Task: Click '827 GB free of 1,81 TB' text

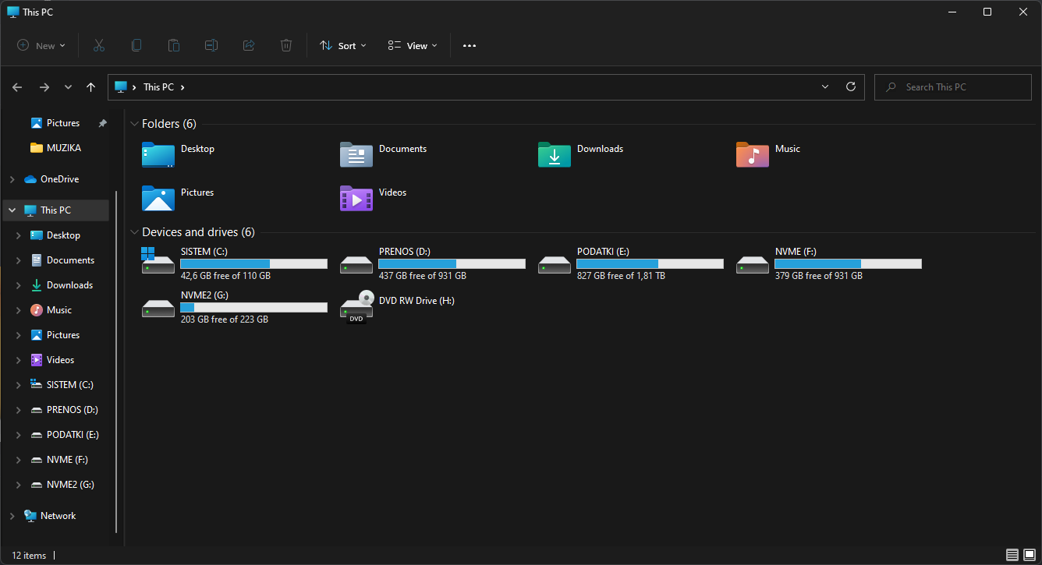Action: (x=621, y=276)
